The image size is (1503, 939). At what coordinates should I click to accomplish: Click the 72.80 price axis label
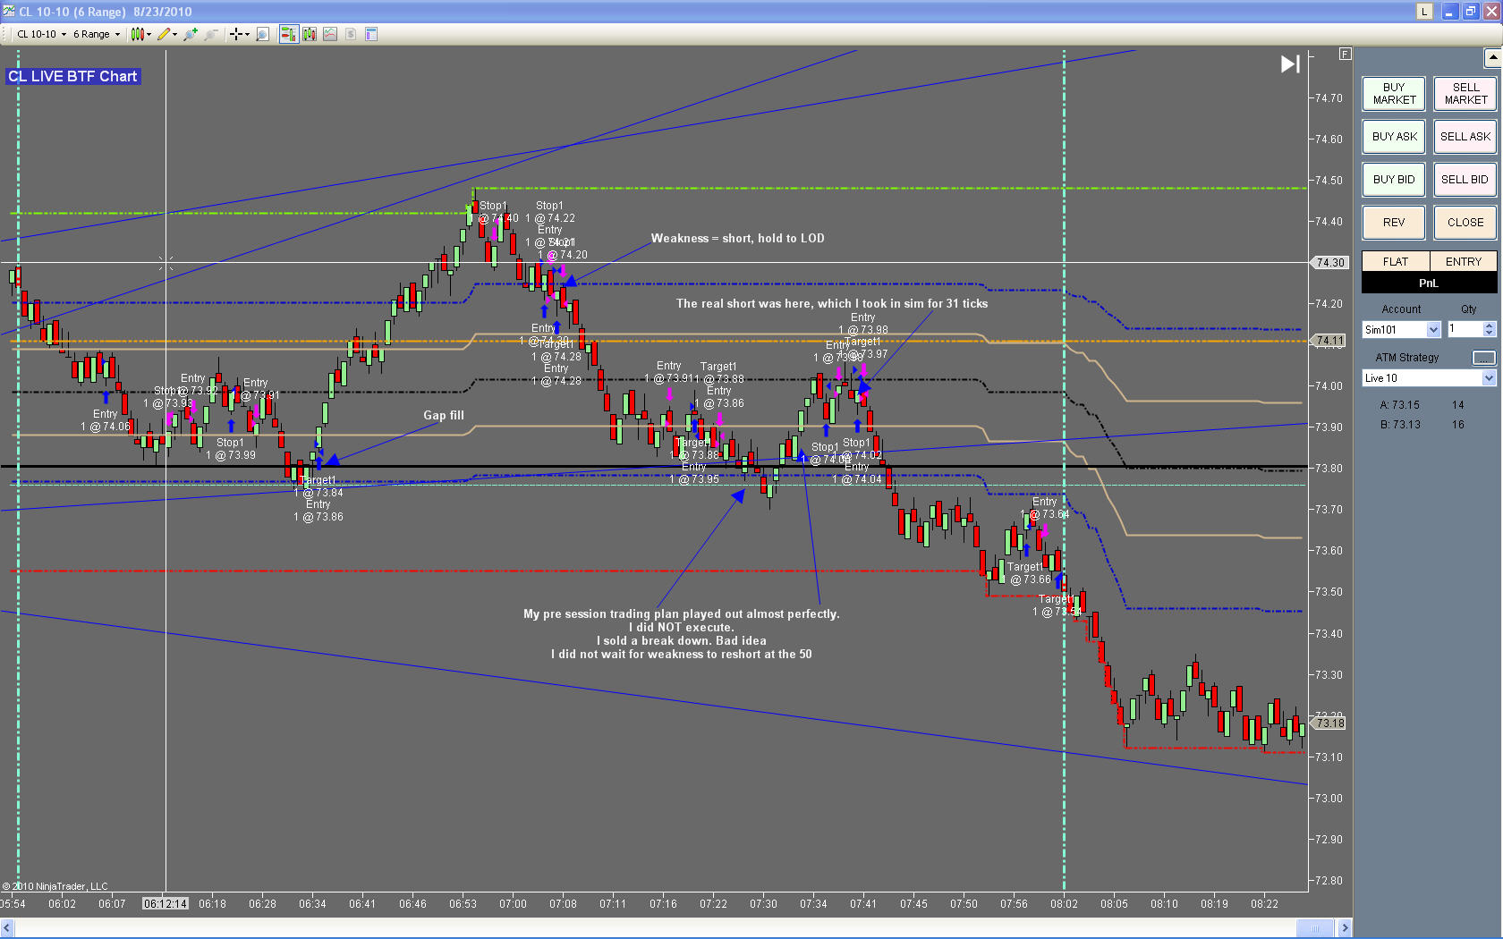click(x=1328, y=881)
